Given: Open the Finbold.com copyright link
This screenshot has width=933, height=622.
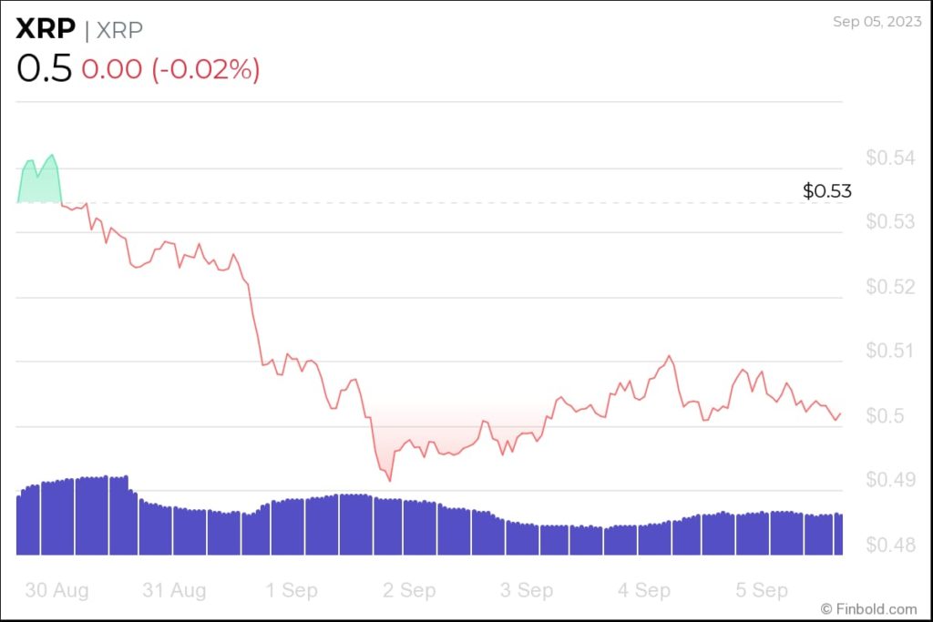Looking at the screenshot, I should click(868, 607).
